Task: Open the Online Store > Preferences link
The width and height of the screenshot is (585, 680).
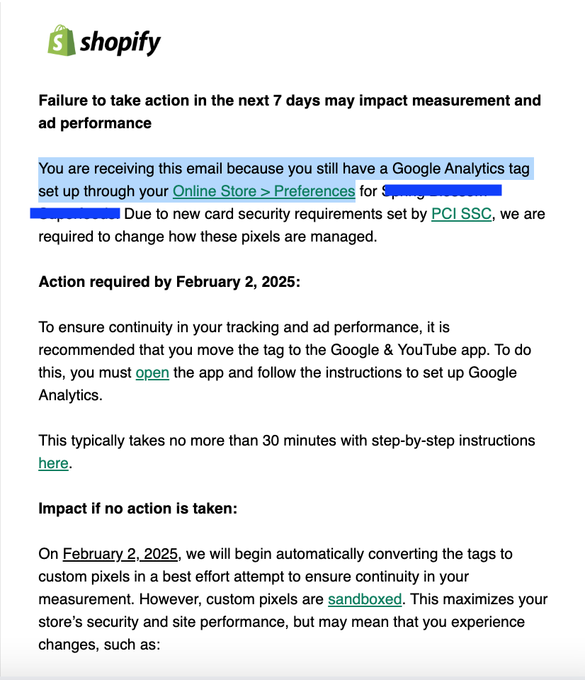Action: click(263, 191)
